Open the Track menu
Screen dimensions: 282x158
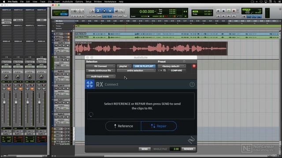tap(42, 2)
